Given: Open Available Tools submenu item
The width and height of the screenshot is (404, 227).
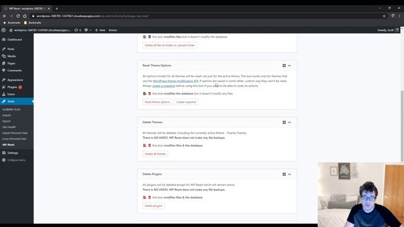Looking at the screenshot, I should click(x=11, y=109).
